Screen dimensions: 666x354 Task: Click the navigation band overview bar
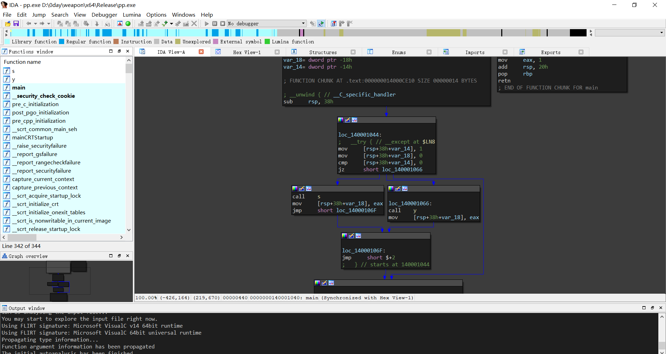point(298,33)
